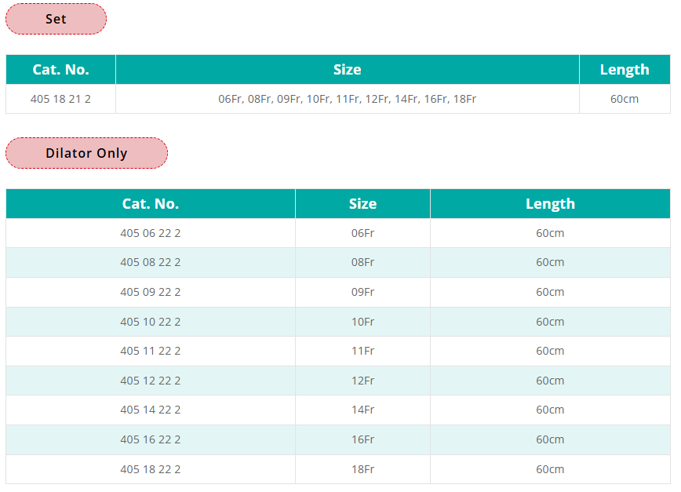Viewport: 681px width, 492px height.
Task: Click "Cat. No." header in Dilator Only table
Action: click(150, 204)
